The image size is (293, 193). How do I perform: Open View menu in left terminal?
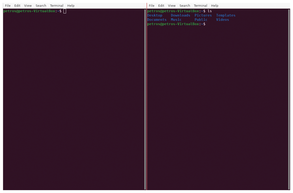click(28, 5)
